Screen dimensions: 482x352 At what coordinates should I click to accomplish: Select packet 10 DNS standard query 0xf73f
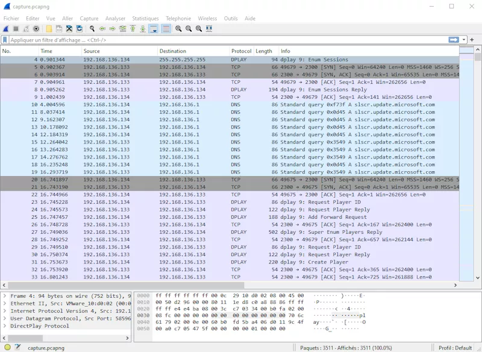[x=230, y=104]
